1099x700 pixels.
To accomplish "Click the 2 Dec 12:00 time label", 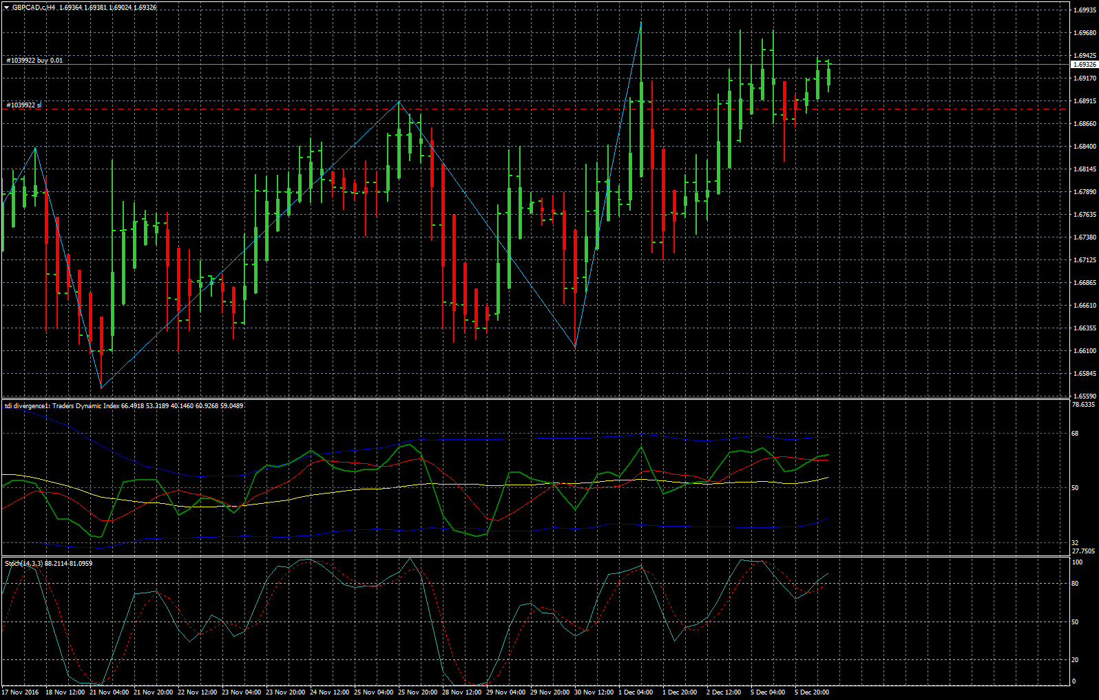I will click(x=724, y=692).
